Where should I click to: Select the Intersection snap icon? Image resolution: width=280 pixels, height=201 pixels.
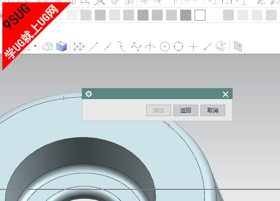pyautogui.click(x=150, y=47)
